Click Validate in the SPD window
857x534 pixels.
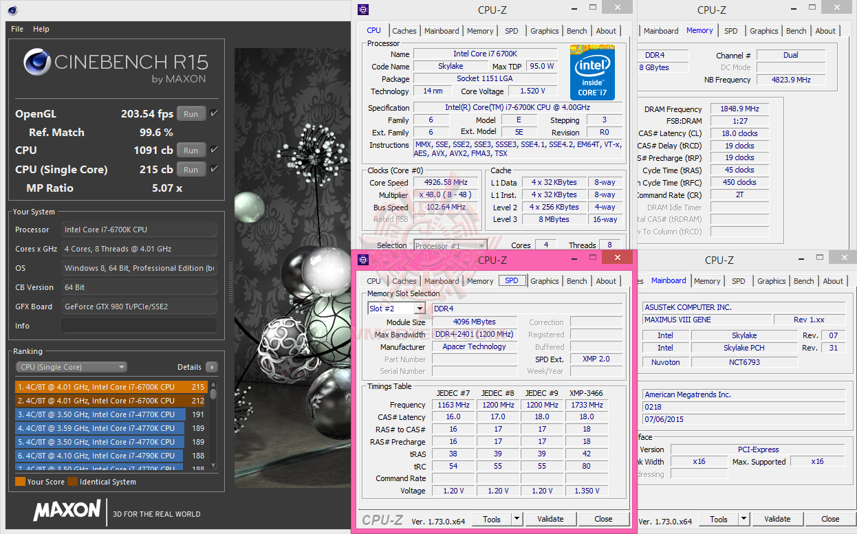point(550,519)
